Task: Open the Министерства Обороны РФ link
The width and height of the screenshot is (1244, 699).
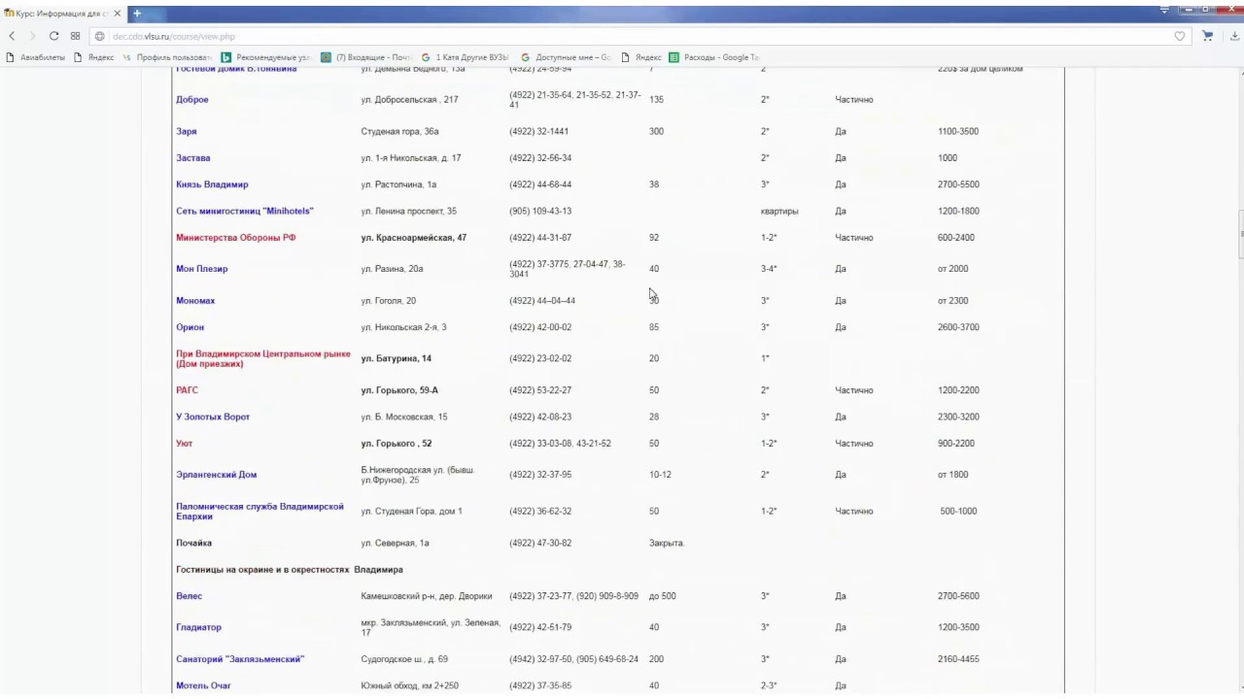Action: point(235,237)
